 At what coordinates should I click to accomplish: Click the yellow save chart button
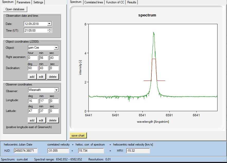coord(78,136)
